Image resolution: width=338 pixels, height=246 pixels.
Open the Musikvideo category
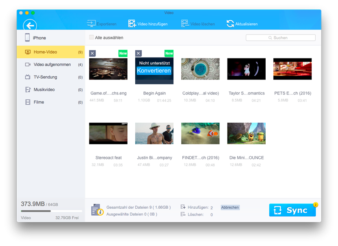(51, 89)
